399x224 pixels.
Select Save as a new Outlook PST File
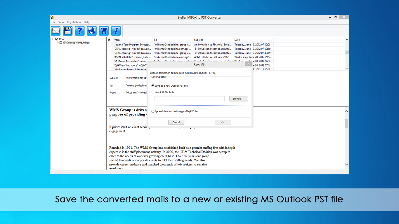(x=153, y=86)
